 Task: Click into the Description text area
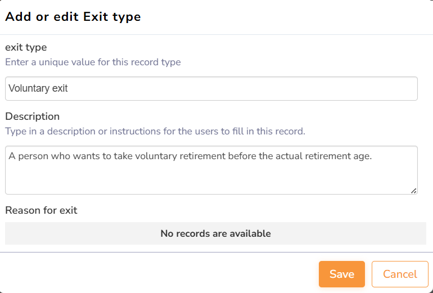pyautogui.click(x=211, y=170)
